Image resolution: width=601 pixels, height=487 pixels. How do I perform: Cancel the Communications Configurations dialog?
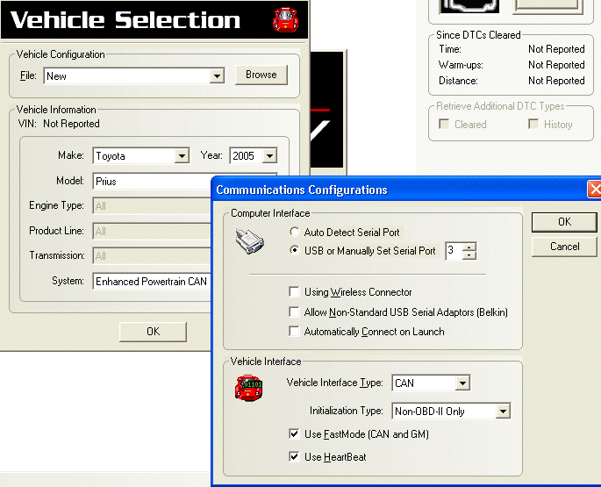[x=564, y=247]
